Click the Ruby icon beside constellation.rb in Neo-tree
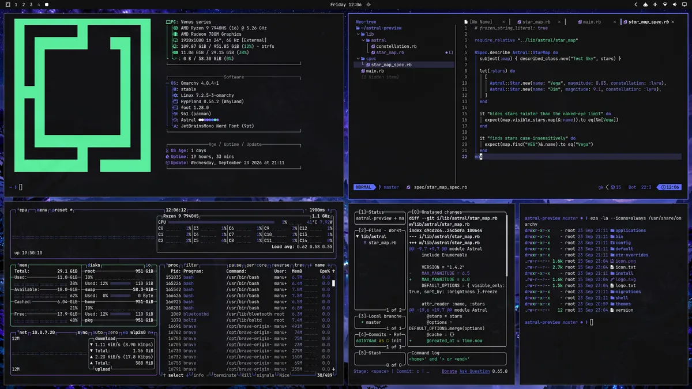The width and height of the screenshot is (692, 389). point(373,47)
